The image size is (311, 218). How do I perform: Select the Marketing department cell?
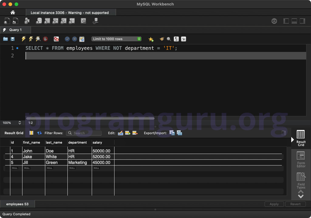click(x=80, y=162)
